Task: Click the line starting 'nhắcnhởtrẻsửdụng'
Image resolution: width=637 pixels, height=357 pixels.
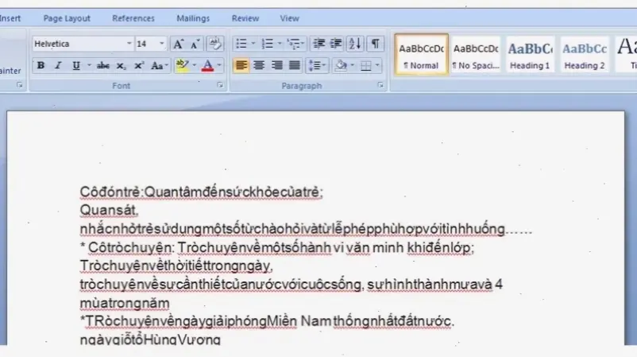Action: 306,229
